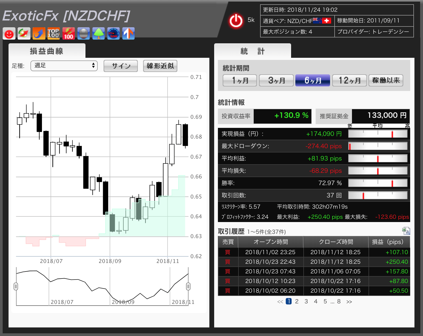
Task: Click the 線形近似 button
Action: click(160, 66)
